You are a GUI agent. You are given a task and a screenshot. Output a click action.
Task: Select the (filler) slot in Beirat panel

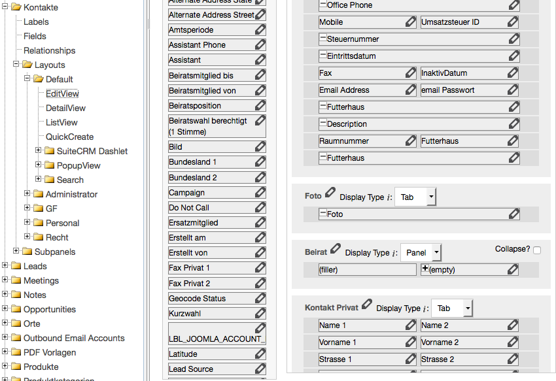(368, 270)
